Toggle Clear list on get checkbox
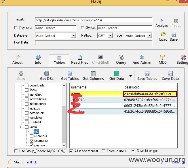The image size is (188, 168). tap(133, 150)
